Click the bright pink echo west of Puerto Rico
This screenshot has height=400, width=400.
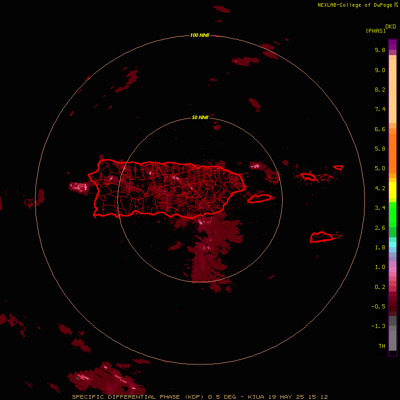(80, 187)
